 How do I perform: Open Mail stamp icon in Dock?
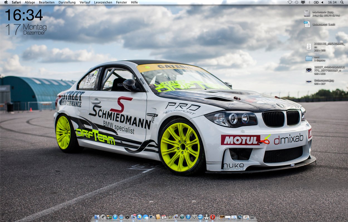point(134,217)
